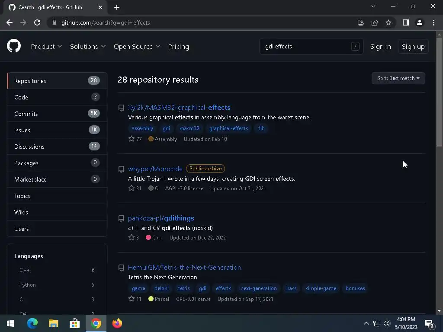Click the GitHub Octocat logo

coord(14,46)
